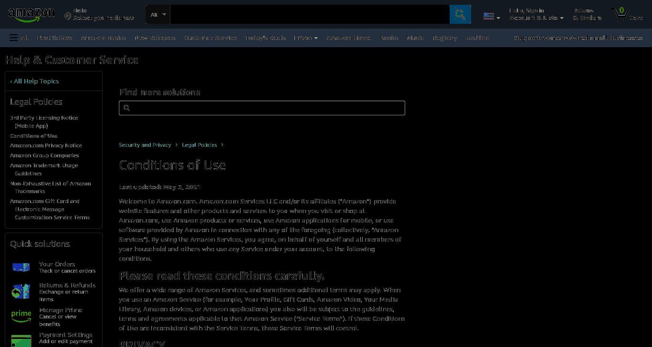Open the hamburger All menu
The height and width of the screenshot is (347, 652).
tap(19, 38)
